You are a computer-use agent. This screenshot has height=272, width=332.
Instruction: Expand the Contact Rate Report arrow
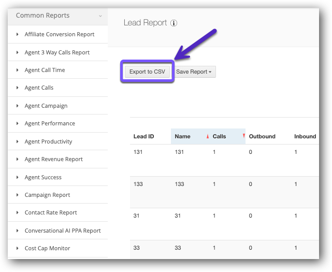[18, 212]
